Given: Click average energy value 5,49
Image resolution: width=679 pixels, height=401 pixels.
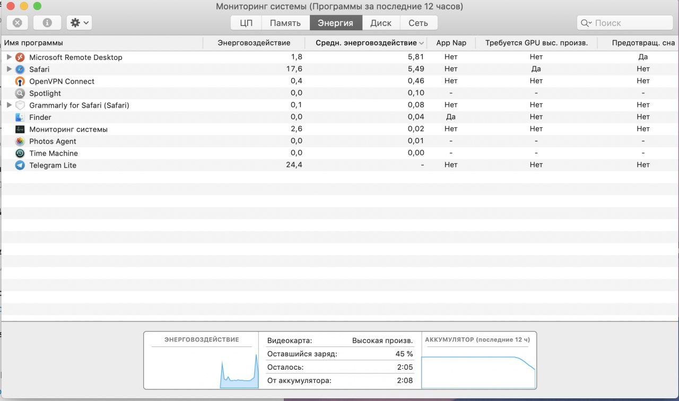Looking at the screenshot, I should click(416, 69).
